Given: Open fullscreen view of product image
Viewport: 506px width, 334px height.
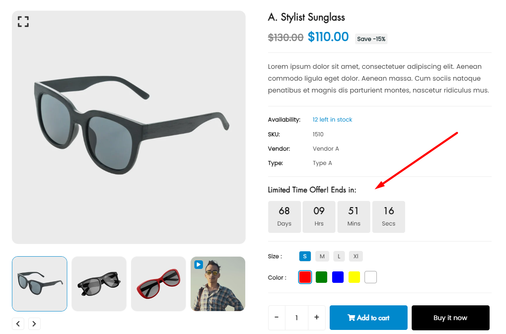Looking at the screenshot, I should [23, 22].
